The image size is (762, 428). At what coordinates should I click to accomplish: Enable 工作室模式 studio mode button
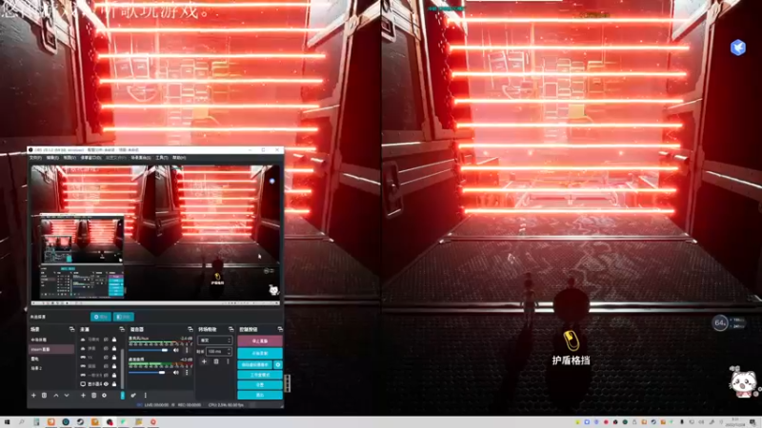260,375
